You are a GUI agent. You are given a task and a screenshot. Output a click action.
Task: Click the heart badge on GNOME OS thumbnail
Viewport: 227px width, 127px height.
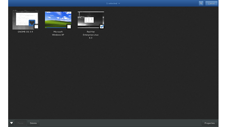[x=32, y=23]
